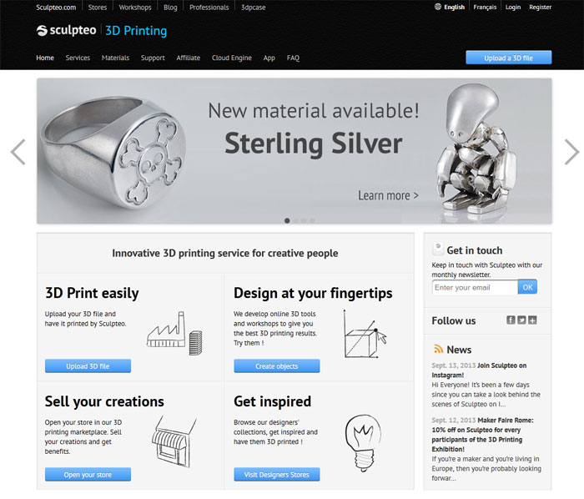Select the second carousel dot indicator
Viewport: 584px width, 499px height.
tap(296, 220)
